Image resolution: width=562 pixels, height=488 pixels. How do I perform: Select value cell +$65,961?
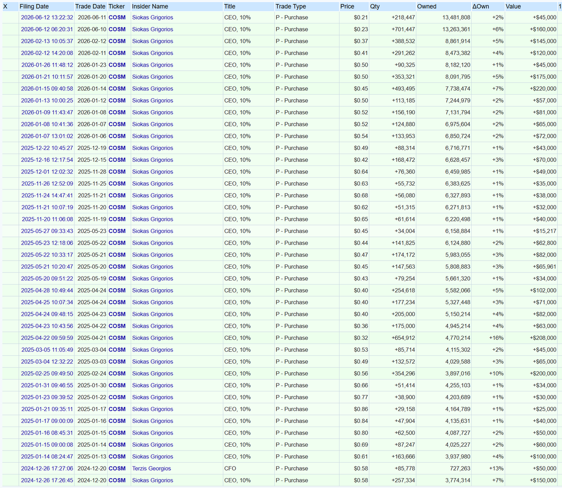tap(545, 267)
